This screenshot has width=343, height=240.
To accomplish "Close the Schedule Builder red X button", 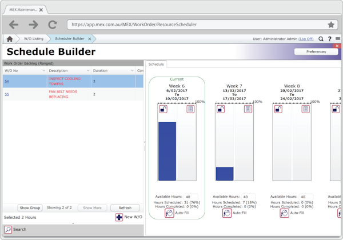I will (x=337, y=46).
